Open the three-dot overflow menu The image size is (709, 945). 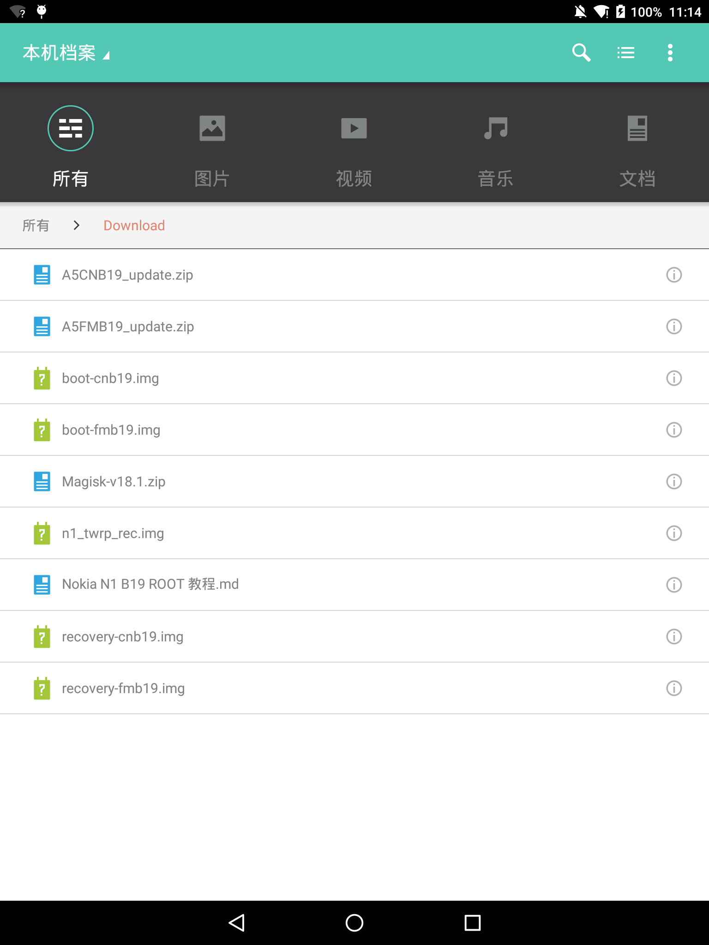tap(670, 53)
